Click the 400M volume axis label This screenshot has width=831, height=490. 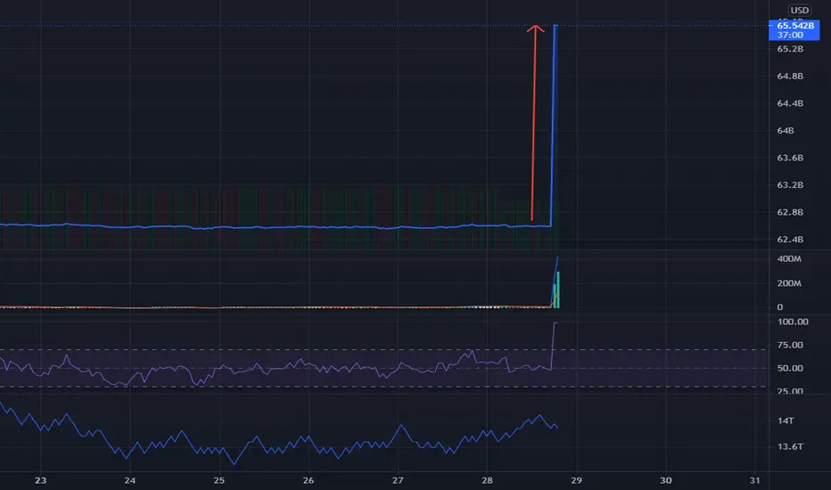(x=788, y=259)
